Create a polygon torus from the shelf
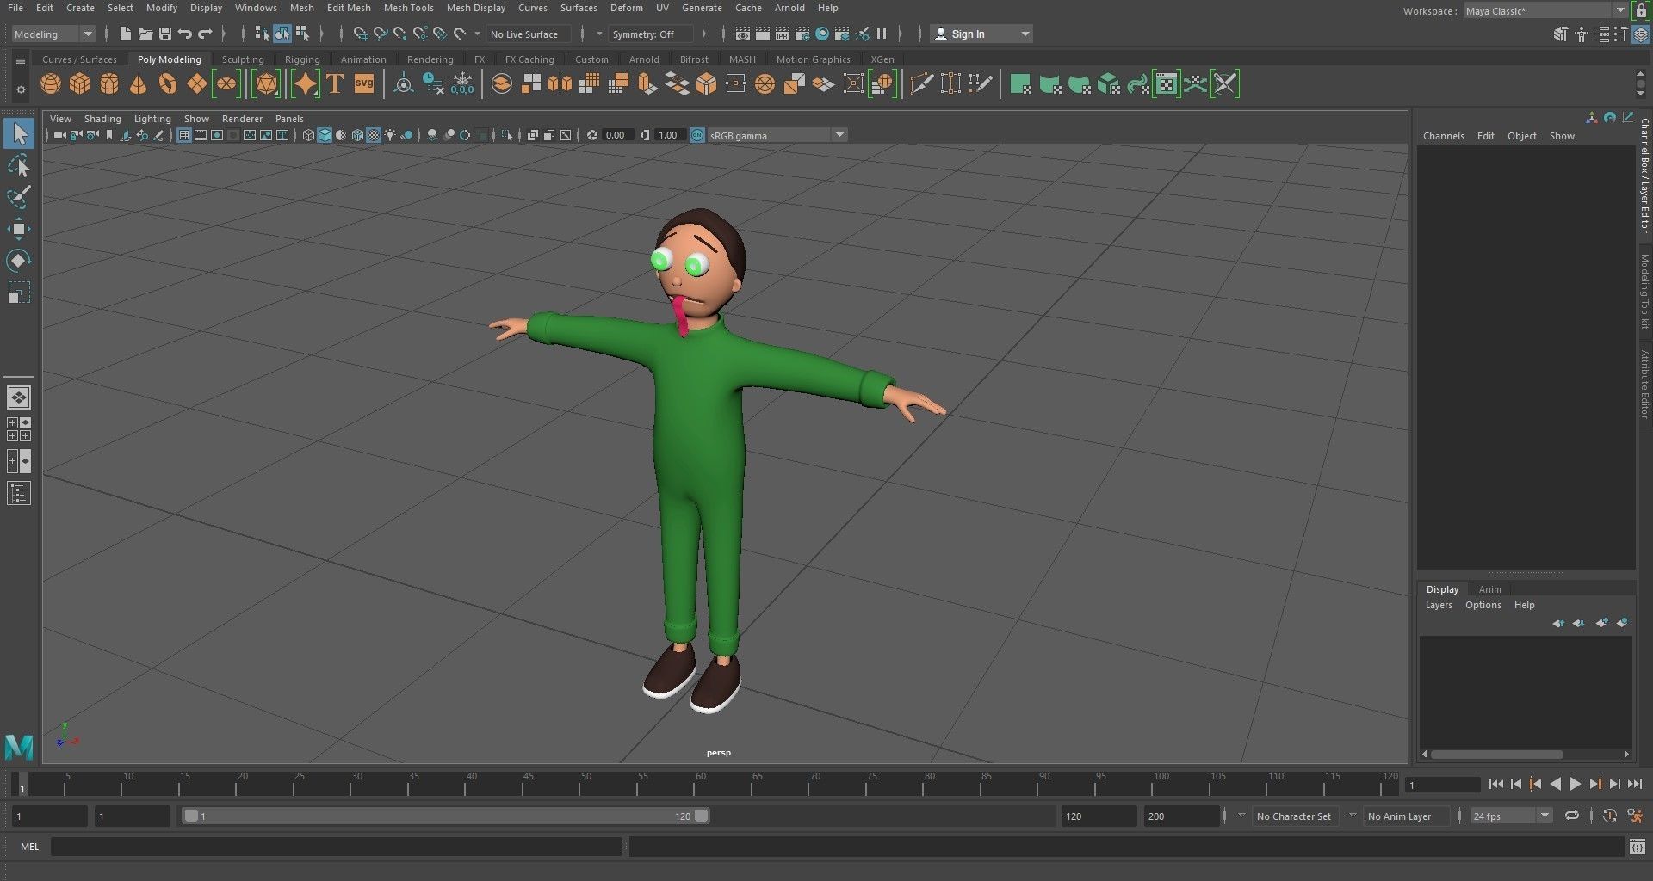This screenshot has width=1653, height=881. 167,83
